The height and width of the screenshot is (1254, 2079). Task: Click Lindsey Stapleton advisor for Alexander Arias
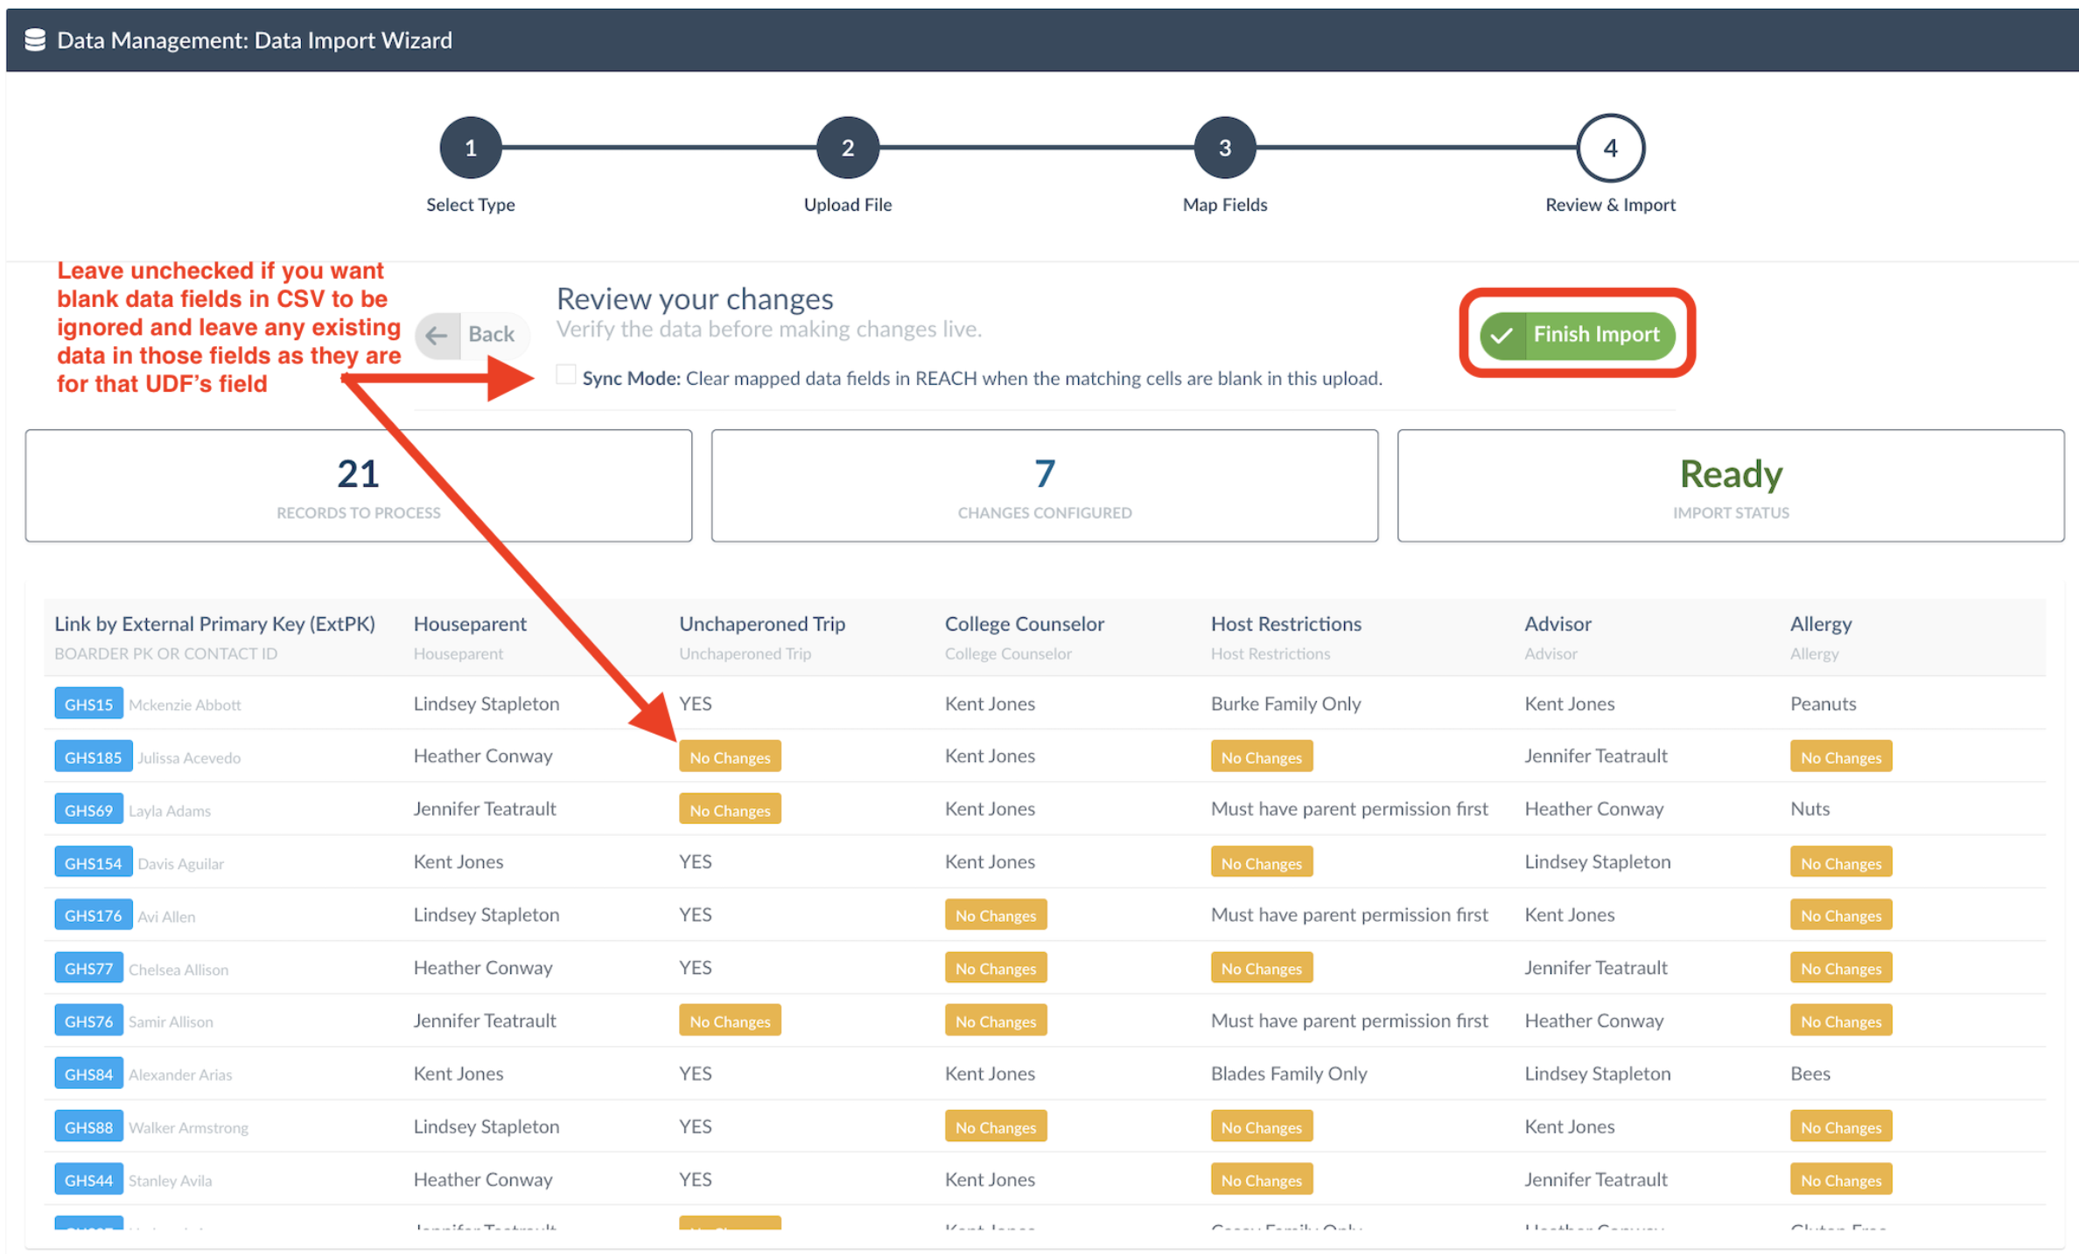(1598, 1073)
